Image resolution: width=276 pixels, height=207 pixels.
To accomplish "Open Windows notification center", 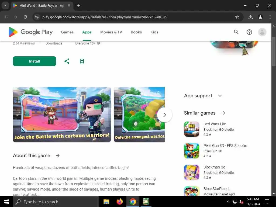I will (267, 202).
